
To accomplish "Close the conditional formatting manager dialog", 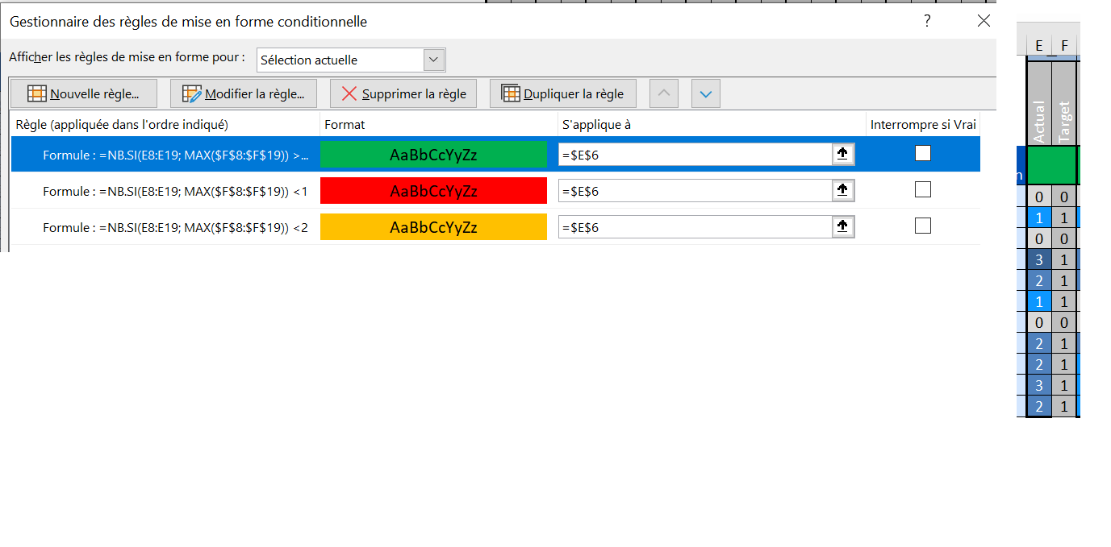I will [x=984, y=21].
